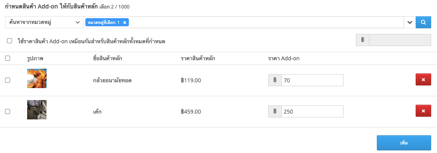
Task: Open the ค้นหาจากหมวดหมู่ dropdown
Action: [44, 22]
